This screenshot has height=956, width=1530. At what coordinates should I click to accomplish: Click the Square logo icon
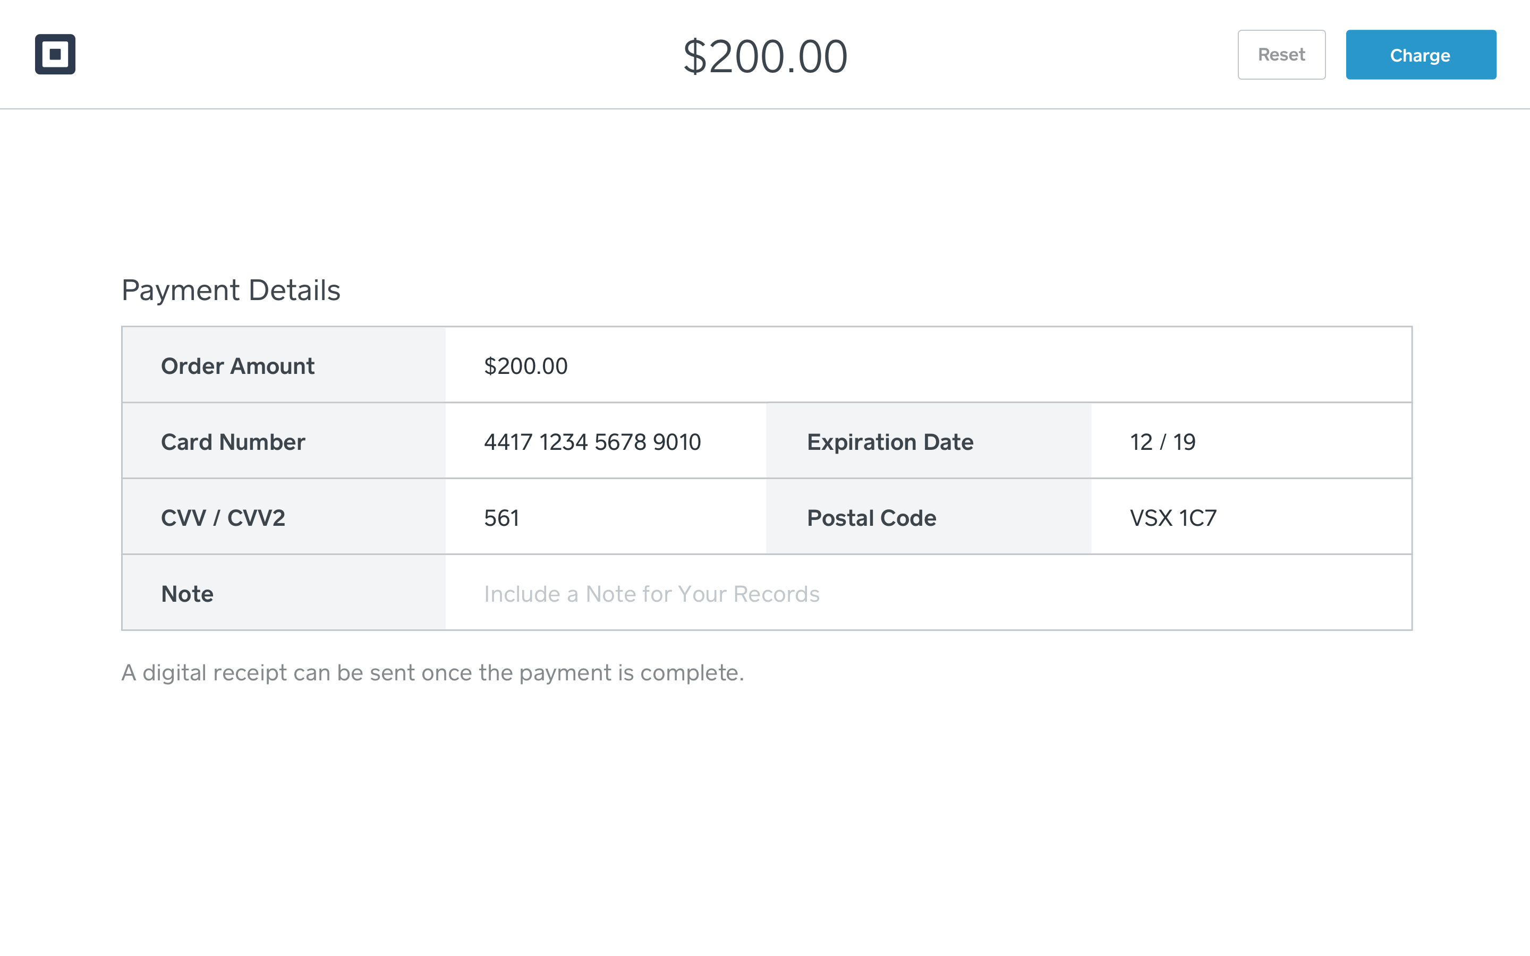tap(55, 54)
